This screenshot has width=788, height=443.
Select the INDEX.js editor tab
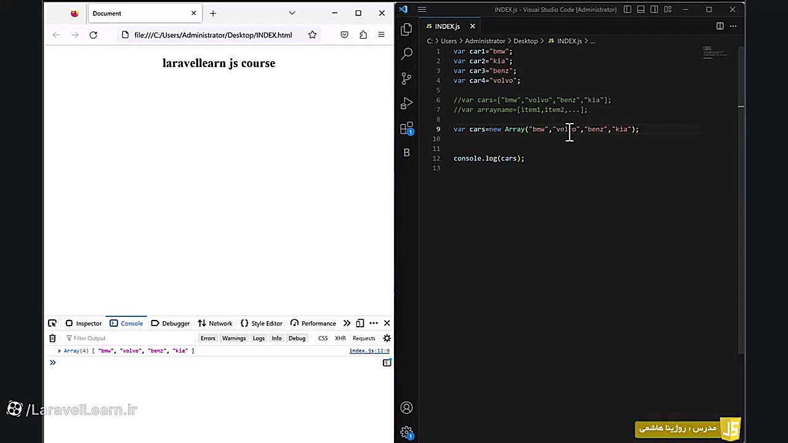(448, 26)
